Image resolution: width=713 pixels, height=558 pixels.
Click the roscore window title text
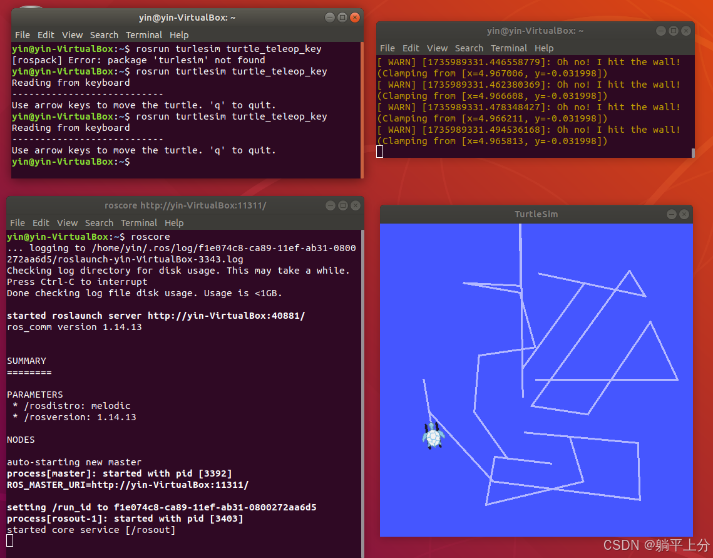click(185, 205)
